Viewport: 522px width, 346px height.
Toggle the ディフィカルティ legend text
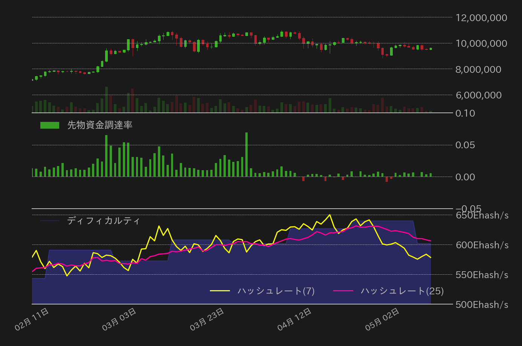click(x=103, y=221)
